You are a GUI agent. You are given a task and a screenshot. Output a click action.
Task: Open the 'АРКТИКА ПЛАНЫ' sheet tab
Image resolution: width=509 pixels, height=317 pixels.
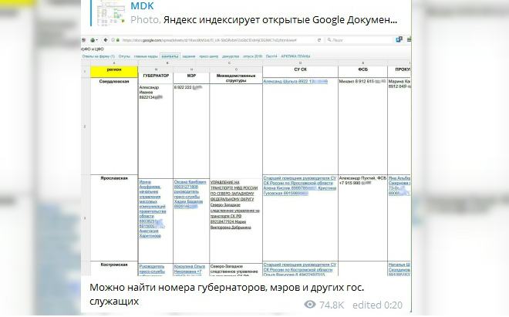tap(295, 56)
